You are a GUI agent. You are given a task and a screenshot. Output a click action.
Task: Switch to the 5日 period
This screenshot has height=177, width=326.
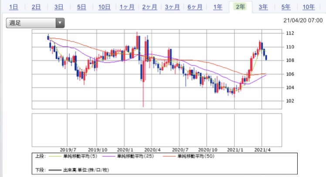[x=81, y=7]
